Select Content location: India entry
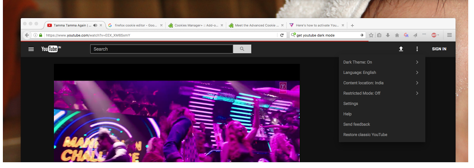This screenshot has width=474, height=168. pos(382,83)
